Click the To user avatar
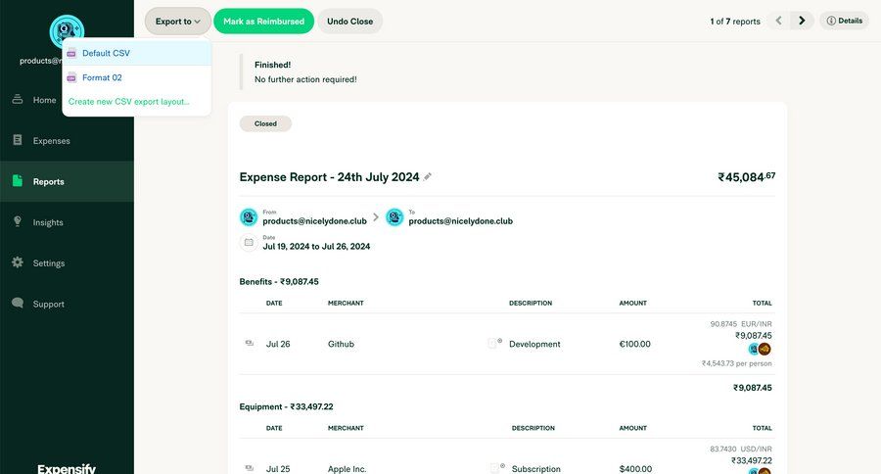Viewport: 881px width, 474px height. tap(394, 217)
